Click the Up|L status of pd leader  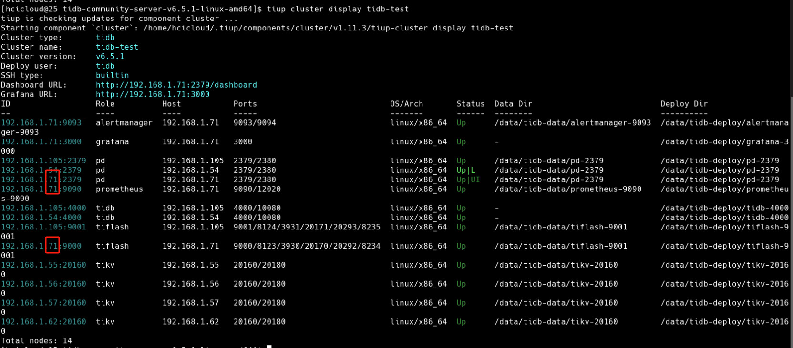click(x=465, y=170)
